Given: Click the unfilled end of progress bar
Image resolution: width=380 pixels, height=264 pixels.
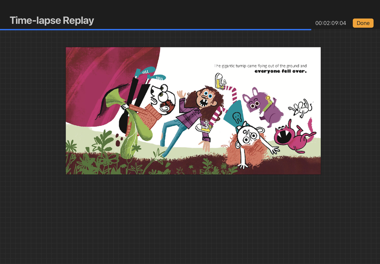Looking at the screenshot, I should [x=345, y=29].
